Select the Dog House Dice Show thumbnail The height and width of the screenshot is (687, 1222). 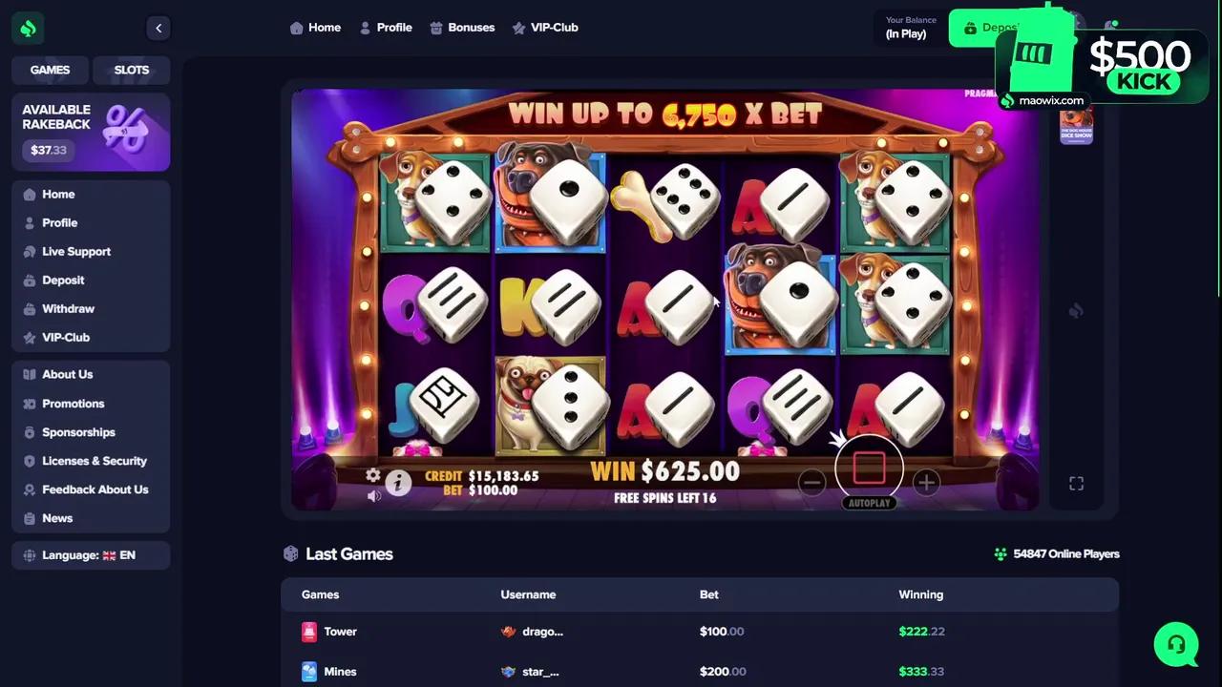tap(1076, 125)
